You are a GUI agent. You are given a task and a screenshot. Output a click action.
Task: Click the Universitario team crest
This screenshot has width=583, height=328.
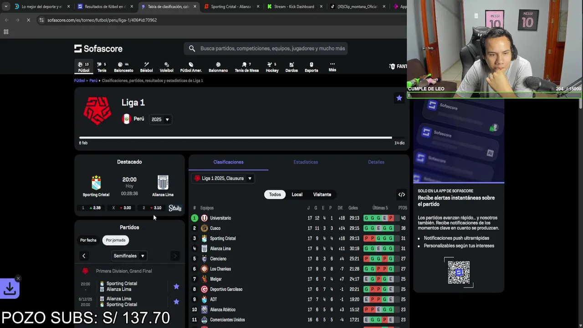(x=204, y=218)
